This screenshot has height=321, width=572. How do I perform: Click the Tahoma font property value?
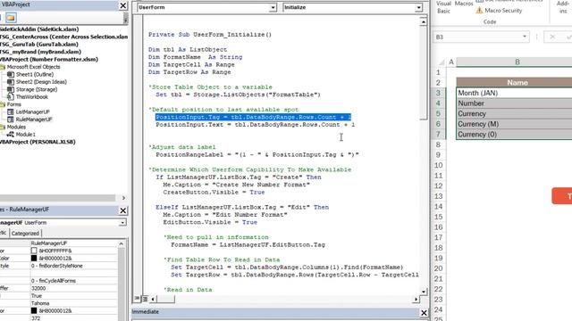(x=40, y=303)
